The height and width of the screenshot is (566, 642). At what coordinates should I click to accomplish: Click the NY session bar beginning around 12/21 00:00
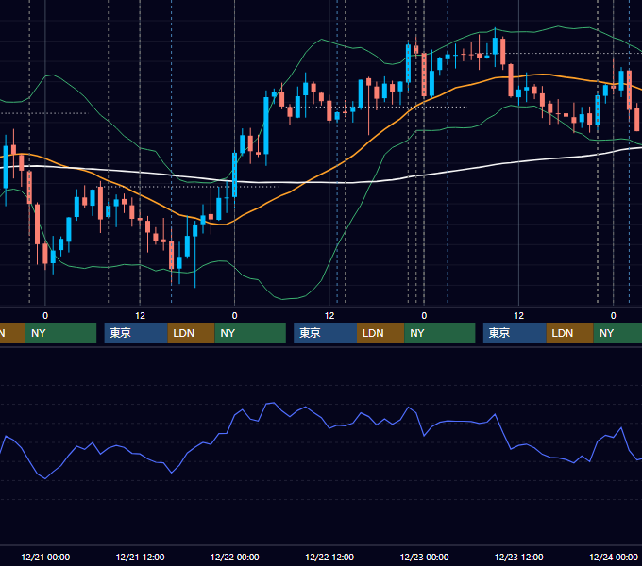(x=60, y=333)
